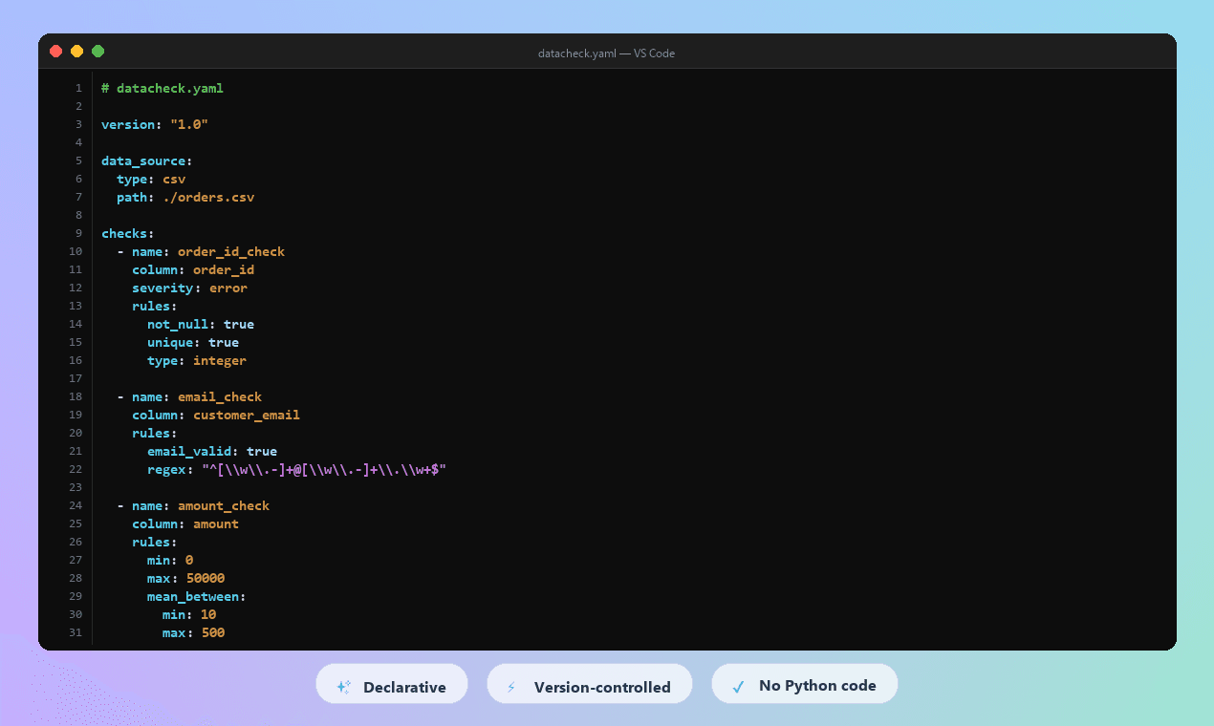This screenshot has width=1214, height=726.
Task: Click the checks: key on line 9
Action: [125, 232]
